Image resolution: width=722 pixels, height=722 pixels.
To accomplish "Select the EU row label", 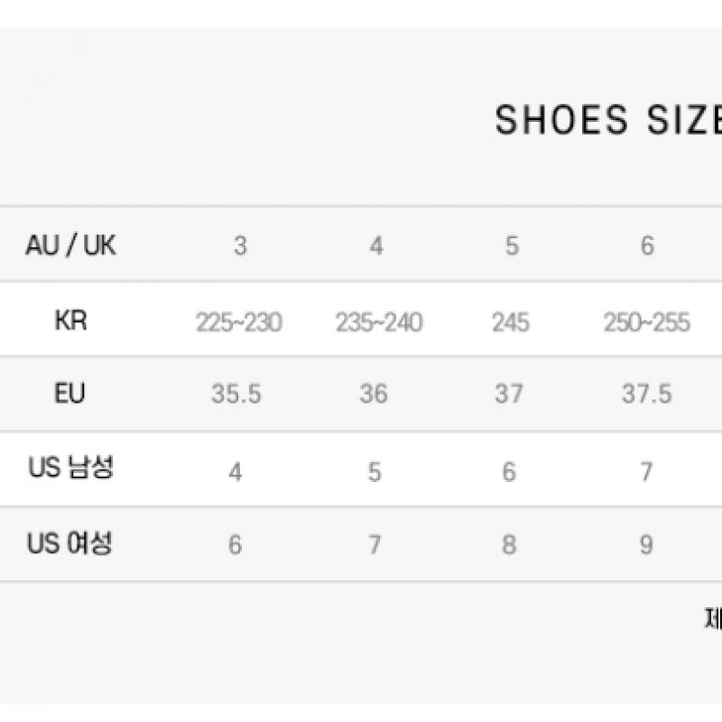I will coord(70,394).
